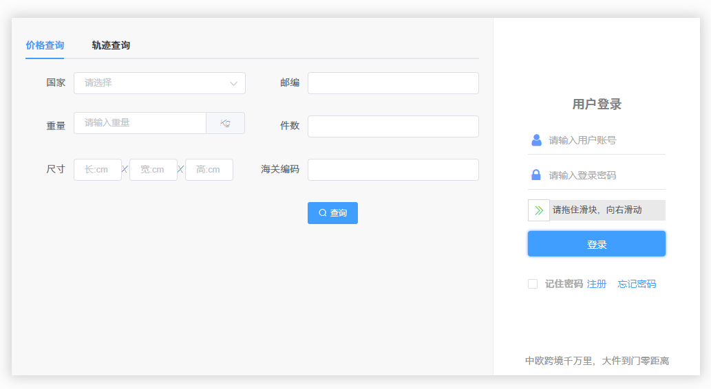Open the 注册 register link
This screenshot has width=711, height=389.
[x=596, y=284]
